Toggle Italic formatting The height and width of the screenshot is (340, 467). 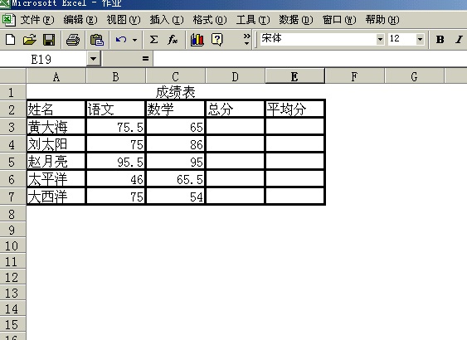(459, 39)
